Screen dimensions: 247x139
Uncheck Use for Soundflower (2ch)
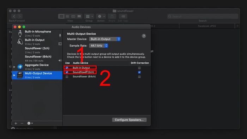(67, 72)
